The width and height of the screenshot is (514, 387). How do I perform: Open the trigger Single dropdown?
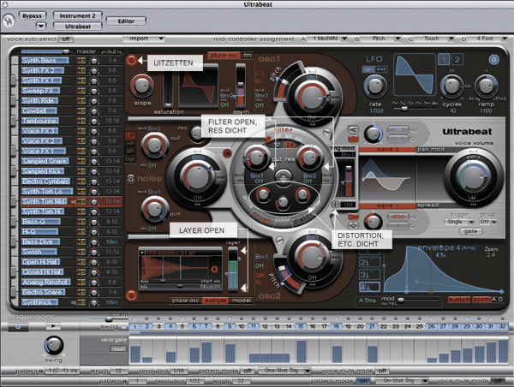[460, 222]
